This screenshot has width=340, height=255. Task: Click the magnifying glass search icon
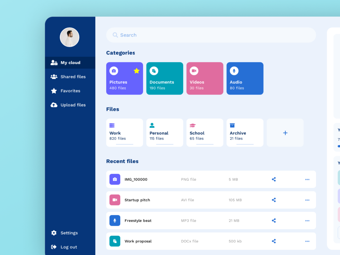[115, 35]
